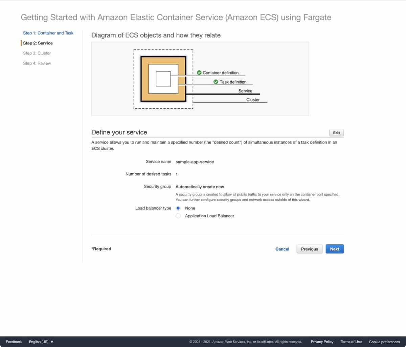The width and height of the screenshot is (406, 347).
Task: Click the blue Next button
Action: [x=334, y=249]
